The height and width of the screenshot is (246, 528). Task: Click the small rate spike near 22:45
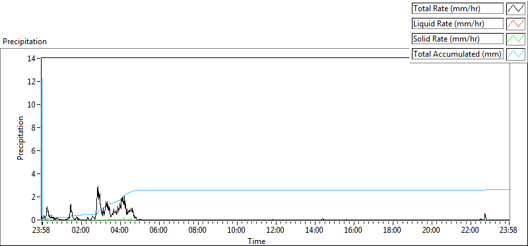coord(485,214)
